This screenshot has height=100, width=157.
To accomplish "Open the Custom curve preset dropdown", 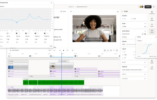I will coord(140,41).
